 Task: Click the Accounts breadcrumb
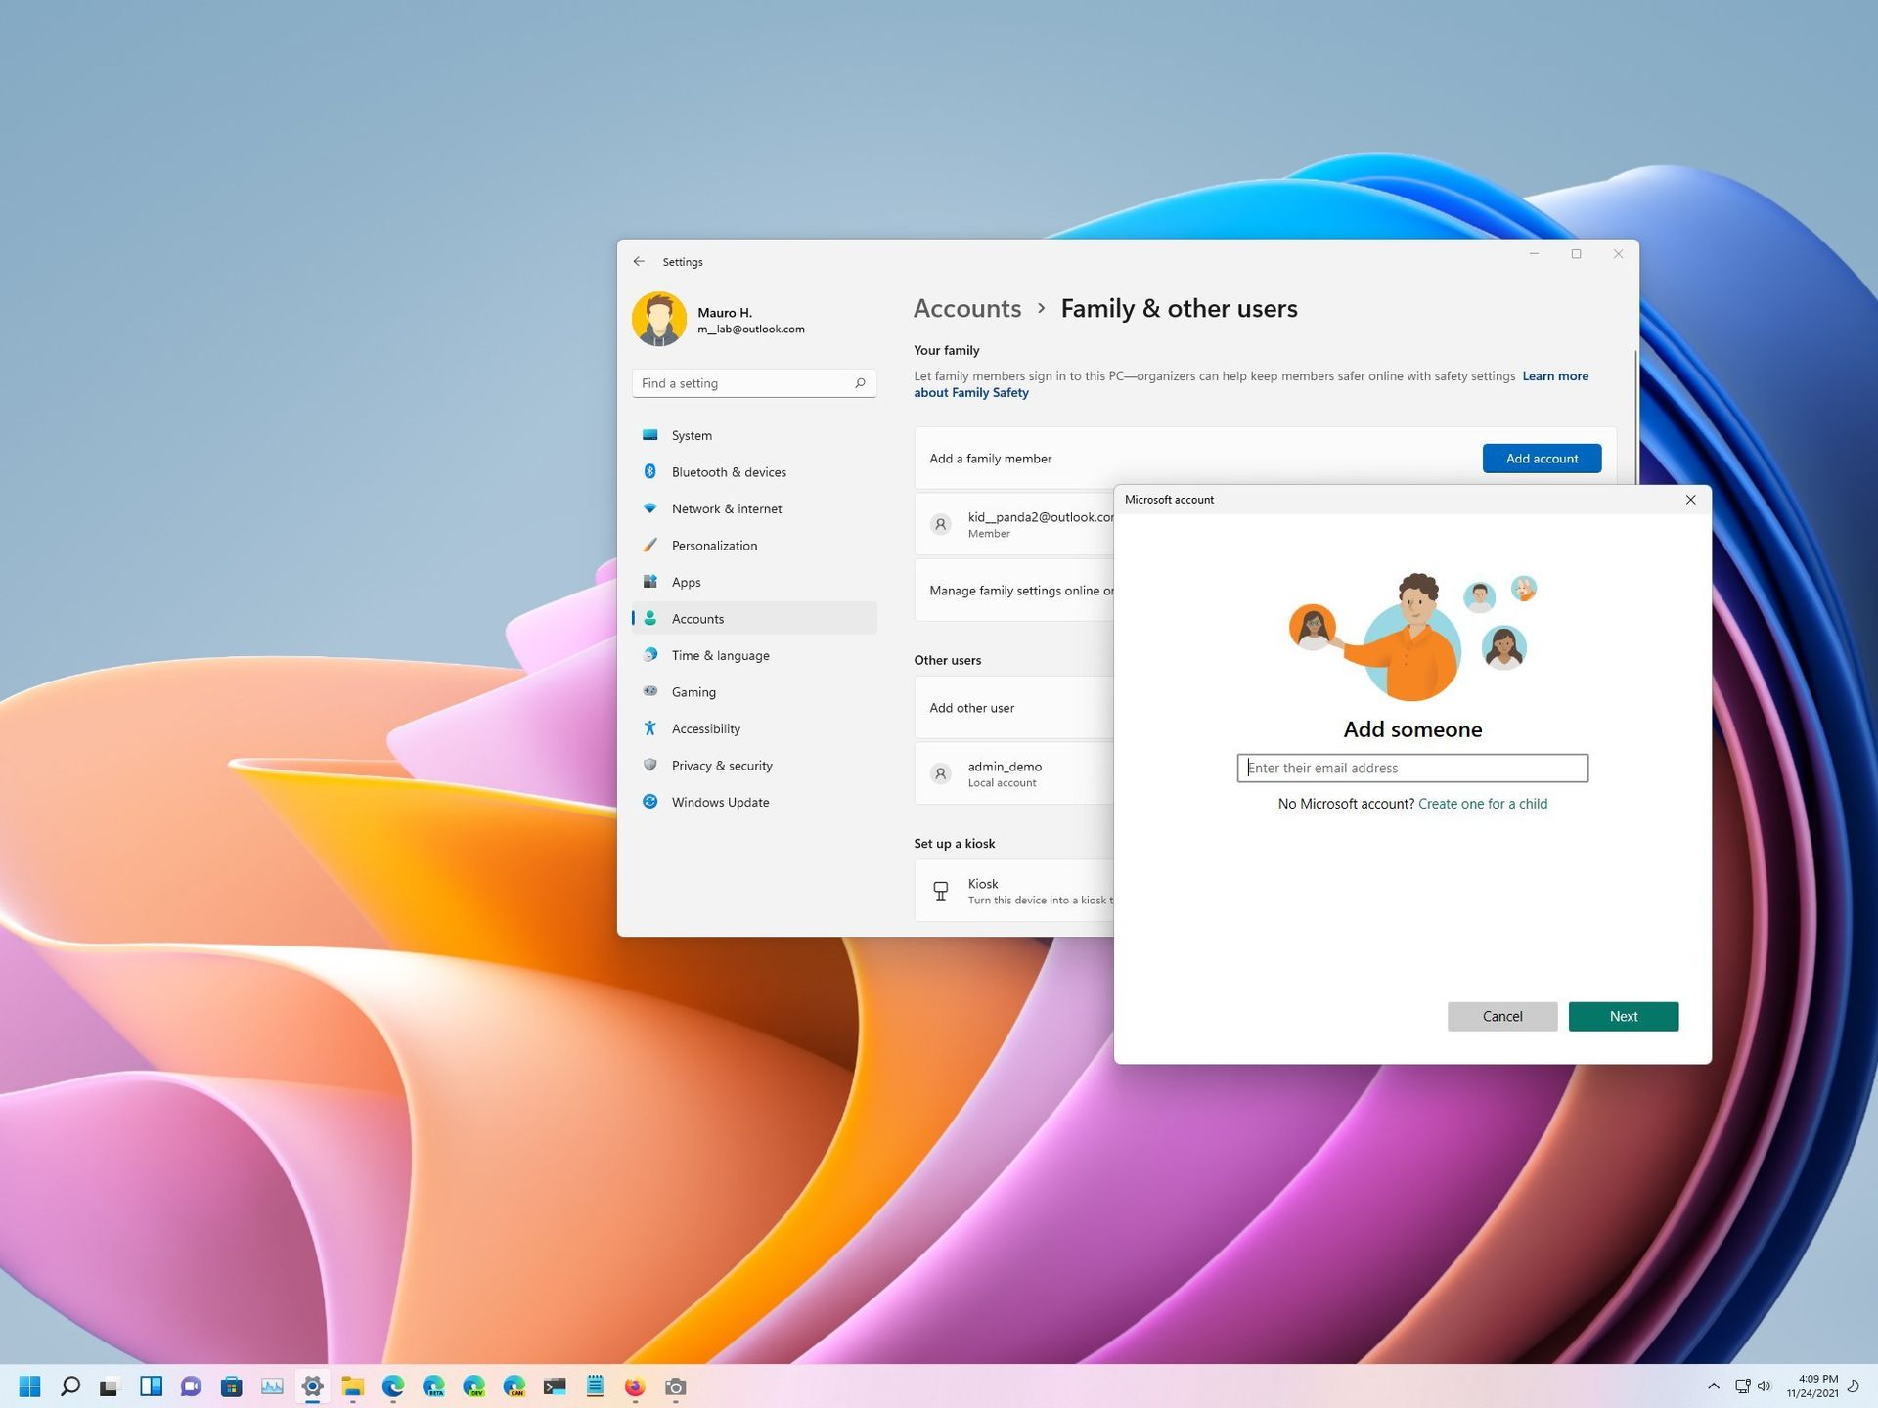pos(966,308)
